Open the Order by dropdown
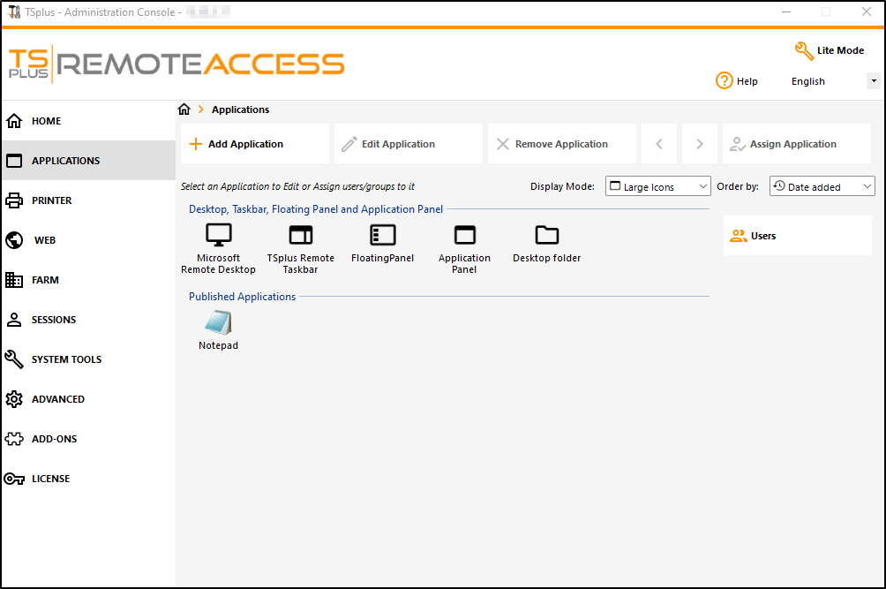The image size is (886, 589). point(822,185)
